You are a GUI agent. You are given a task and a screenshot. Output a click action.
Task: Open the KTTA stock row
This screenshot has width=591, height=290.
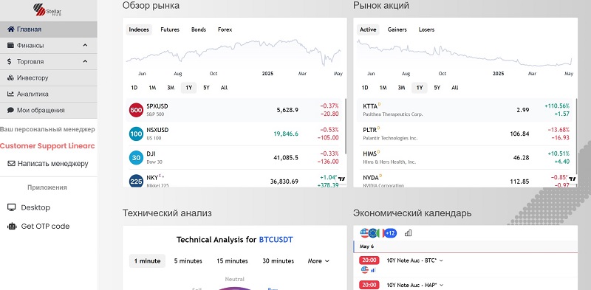point(465,110)
